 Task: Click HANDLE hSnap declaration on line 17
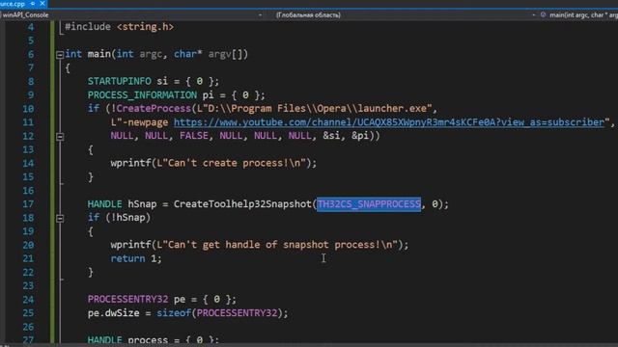[x=123, y=204]
